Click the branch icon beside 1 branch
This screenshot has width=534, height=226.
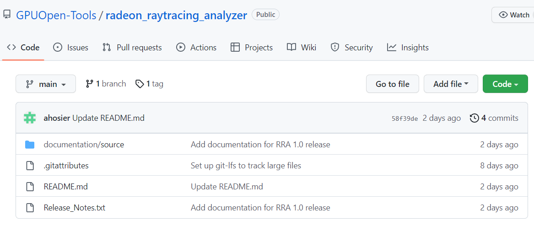click(90, 84)
